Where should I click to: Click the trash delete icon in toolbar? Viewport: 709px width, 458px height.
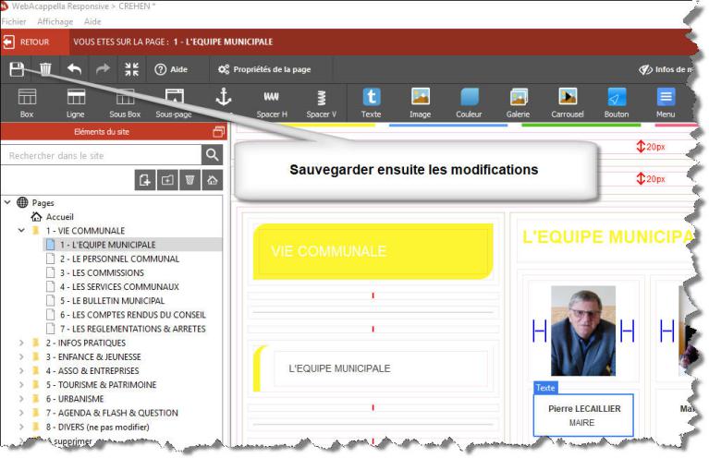pyautogui.click(x=45, y=69)
